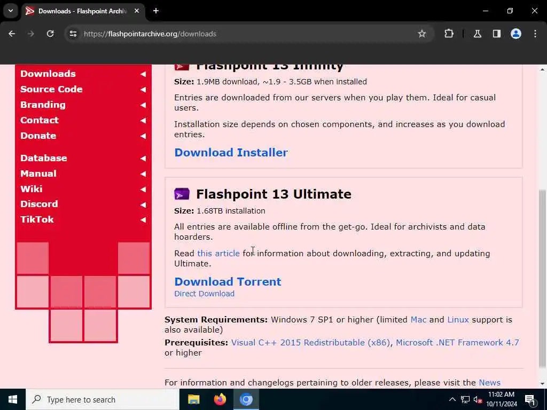Click the page vertical scrollbar thumb

[542, 279]
